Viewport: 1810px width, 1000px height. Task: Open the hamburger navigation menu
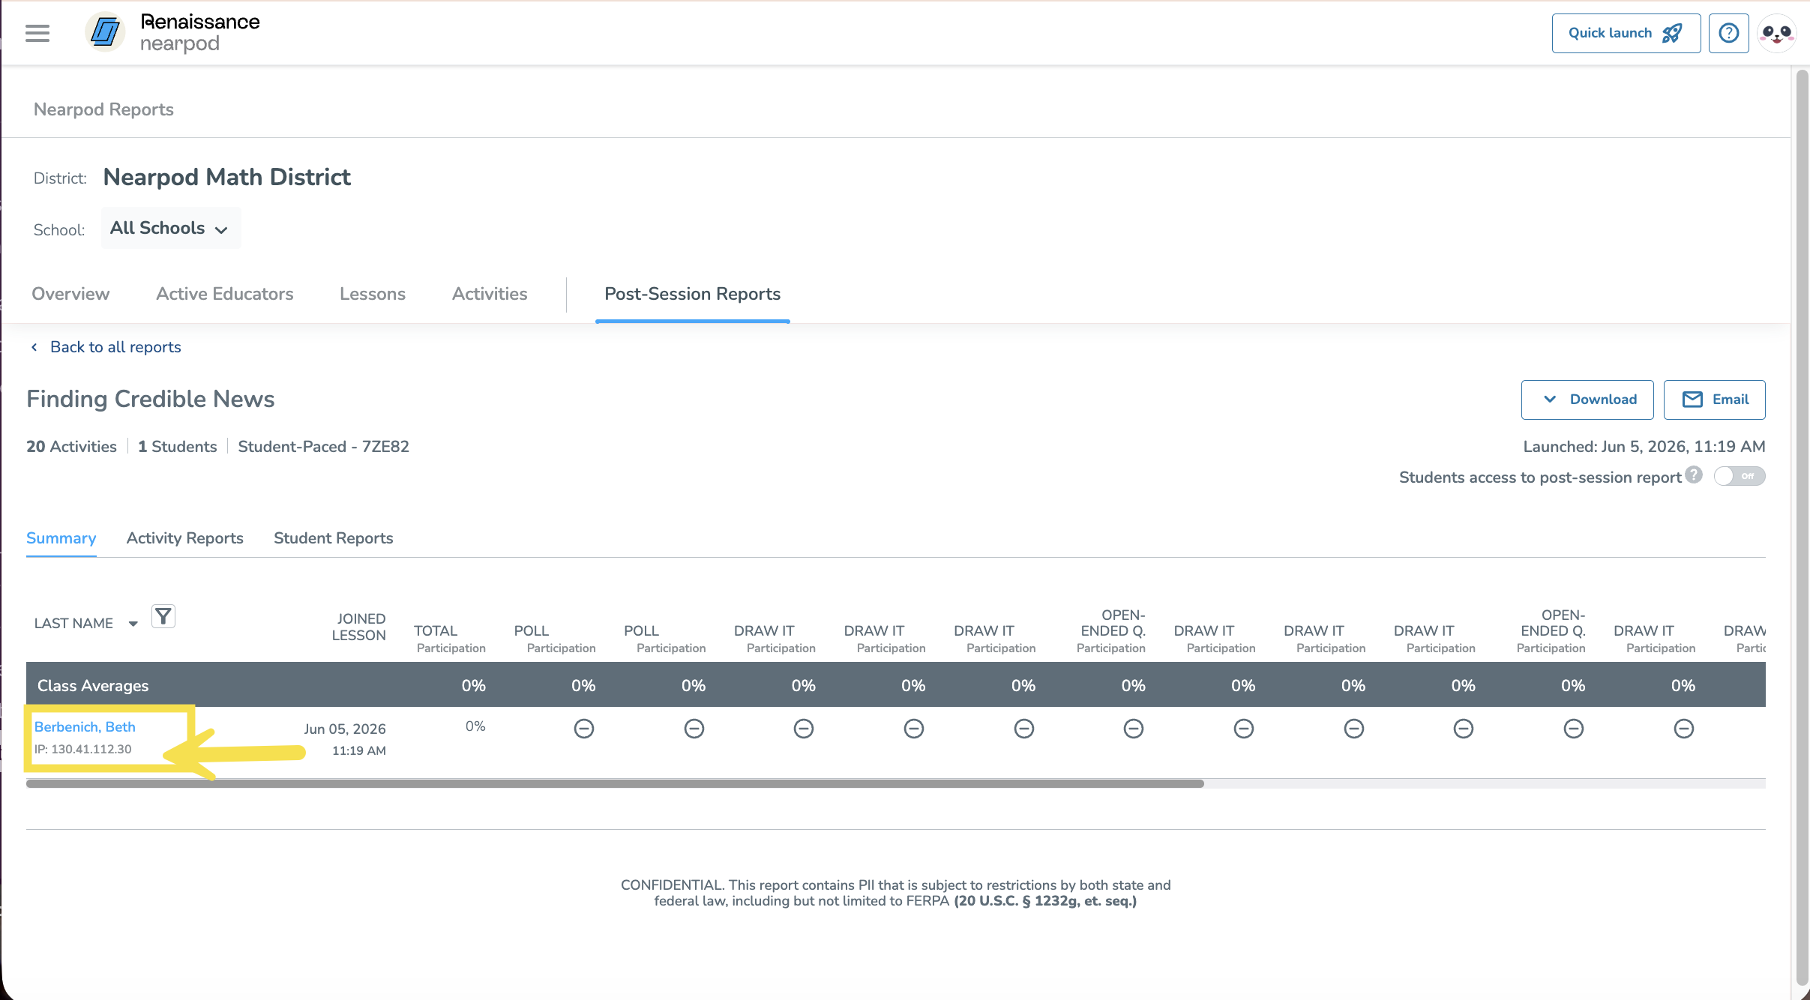click(x=37, y=33)
